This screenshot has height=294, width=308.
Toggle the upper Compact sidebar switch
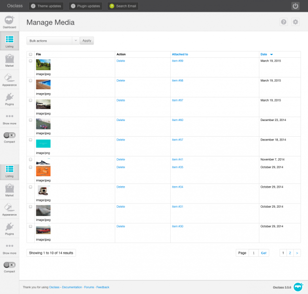coord(9,135)
